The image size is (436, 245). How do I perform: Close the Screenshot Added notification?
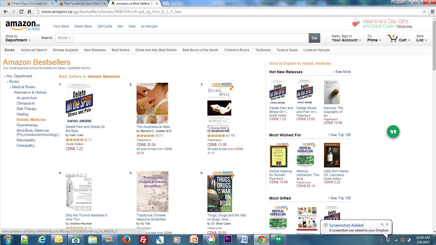click(387, 224)
